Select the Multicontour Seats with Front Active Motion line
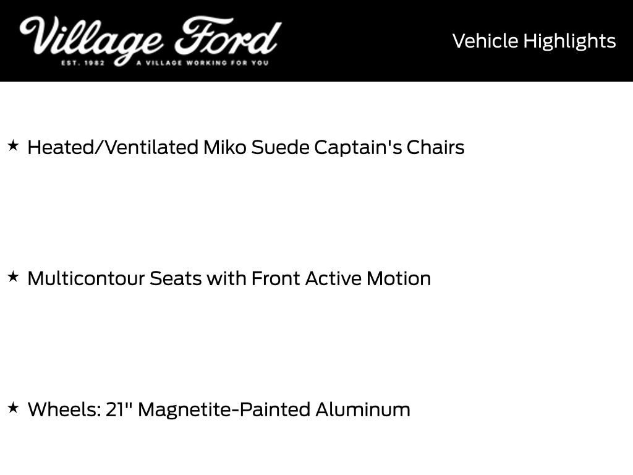Image resolution: width=633 pixels, height=475 pixels. coord(229,278)
